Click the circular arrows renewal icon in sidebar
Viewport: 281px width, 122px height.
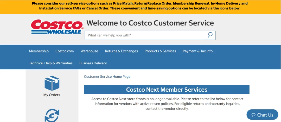[x=52, y=116]
